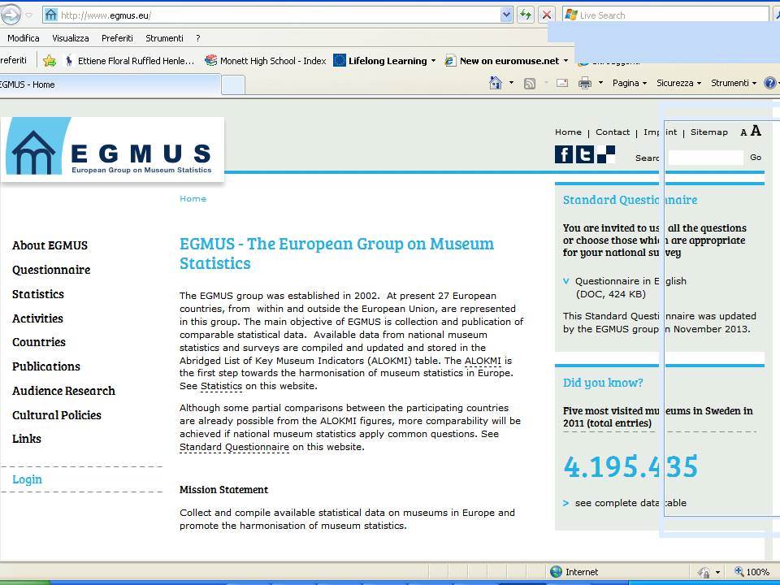Click the RSS feeds icon in the command bar
The image size is (780, 585).
[530, 83]
